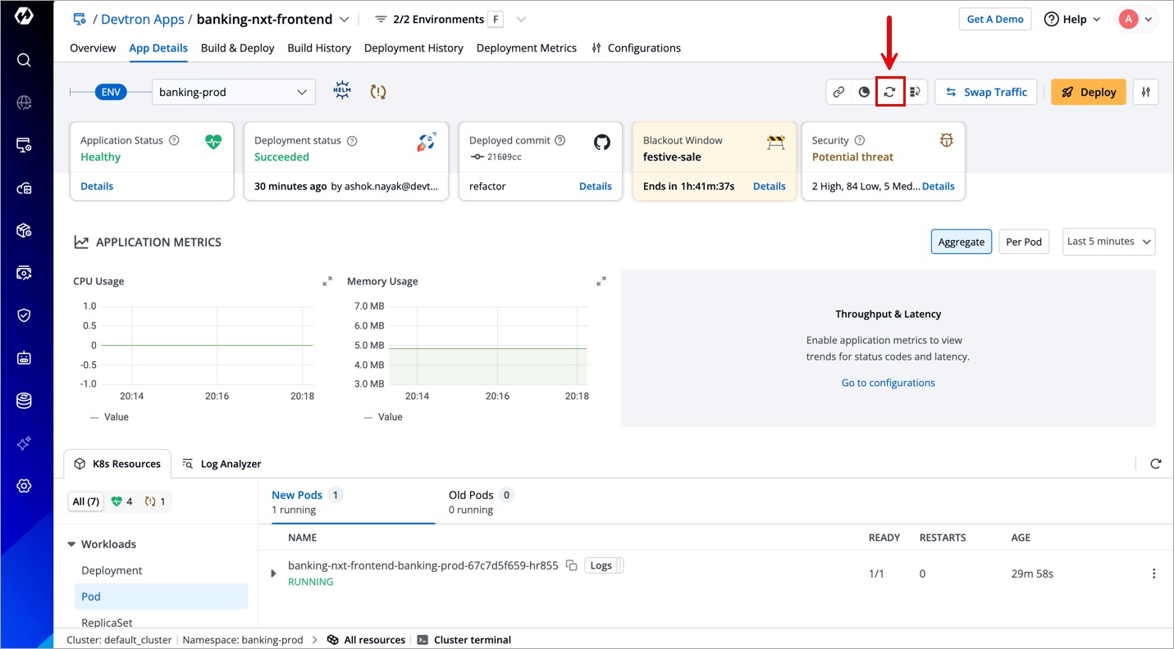Switch metrics to Per Pod view
Image resolution: width=1174 pixels, height=649 pixels.
(x=1023, y=242)
